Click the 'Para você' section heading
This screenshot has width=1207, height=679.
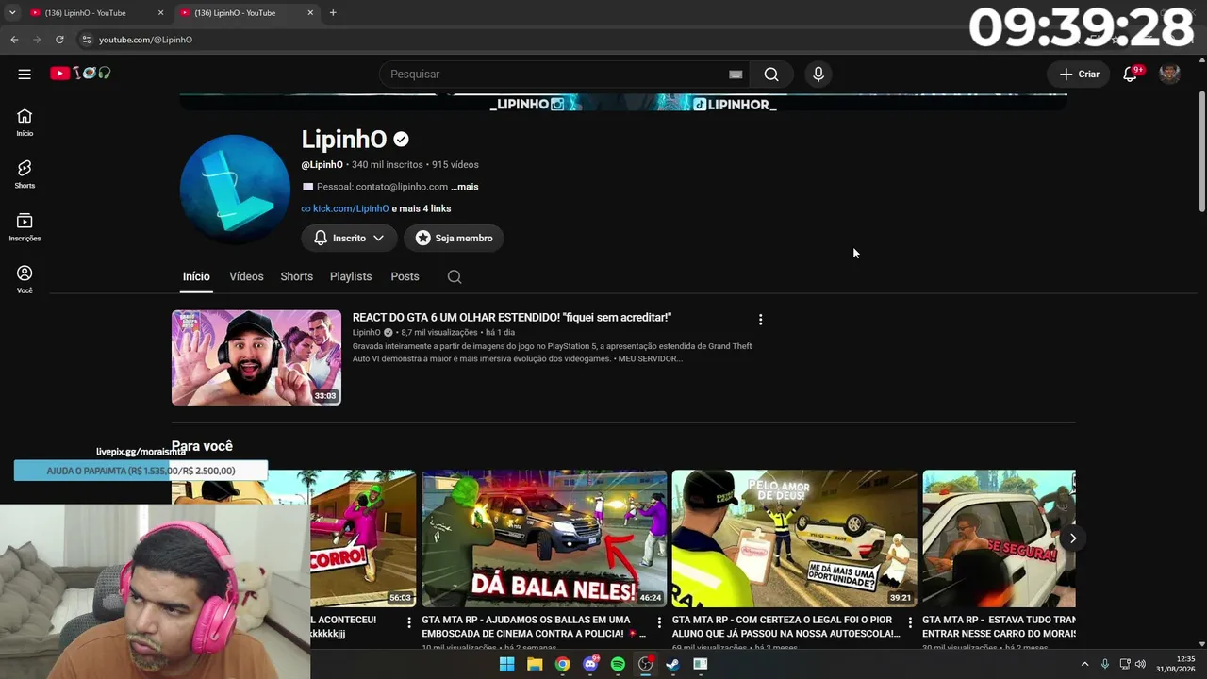point(202,446)
